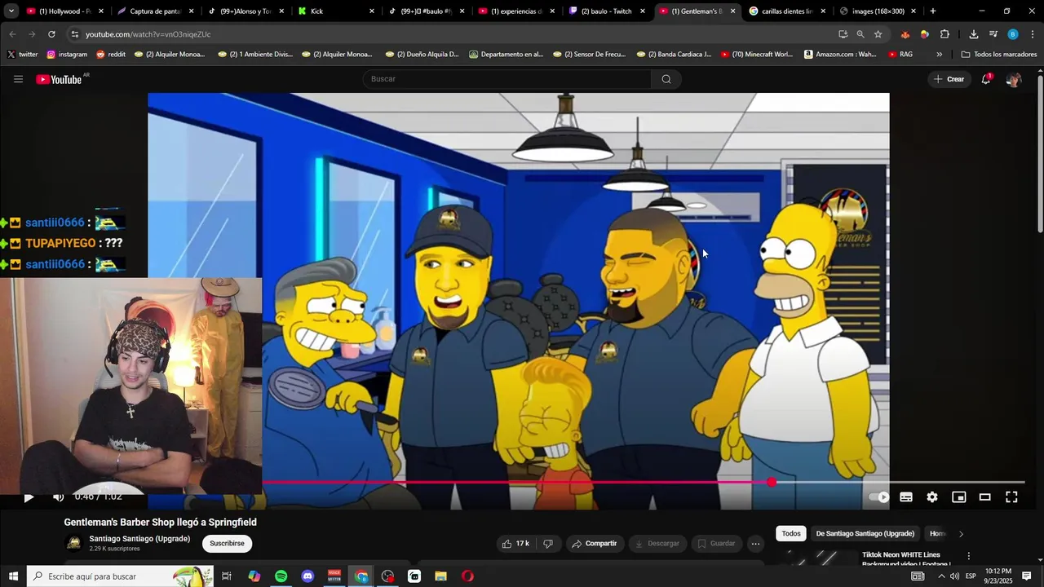Open Chrome three-dot menu

click(x=1033, y=34)
